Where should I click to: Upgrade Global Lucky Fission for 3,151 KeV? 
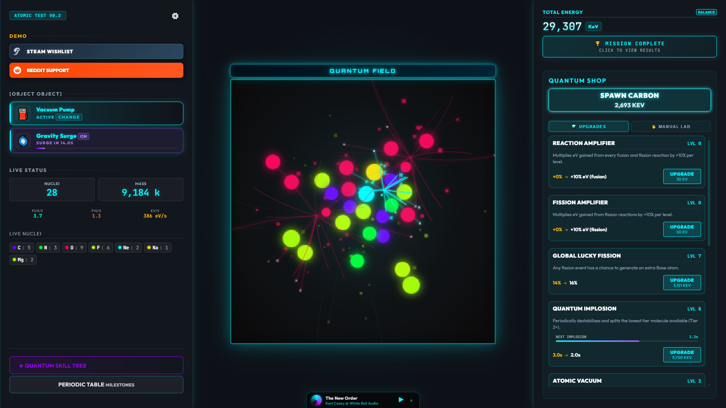pos(681,282)
